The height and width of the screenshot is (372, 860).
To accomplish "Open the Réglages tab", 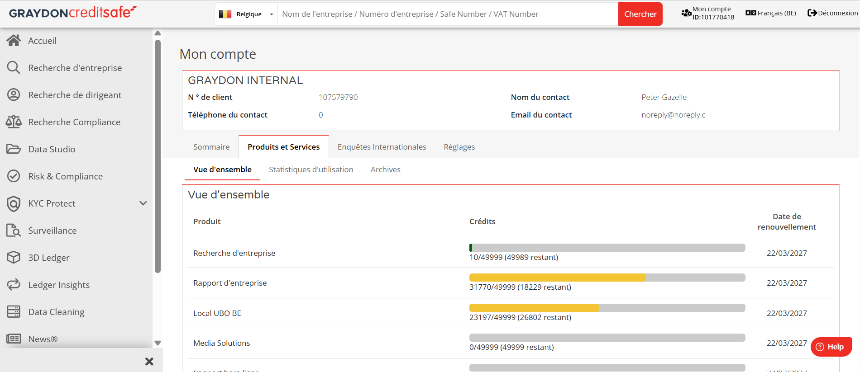I will pyautogui.click(x=459, y=147).
